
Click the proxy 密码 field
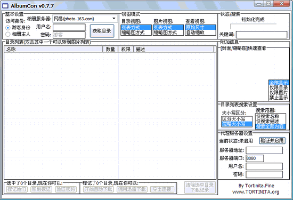(x=264, y=174)
